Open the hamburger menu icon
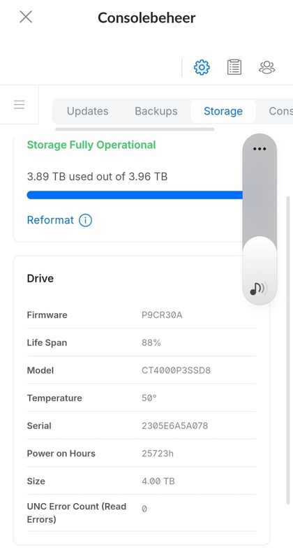This screenshot has width=293, height=559. [20, 104]
